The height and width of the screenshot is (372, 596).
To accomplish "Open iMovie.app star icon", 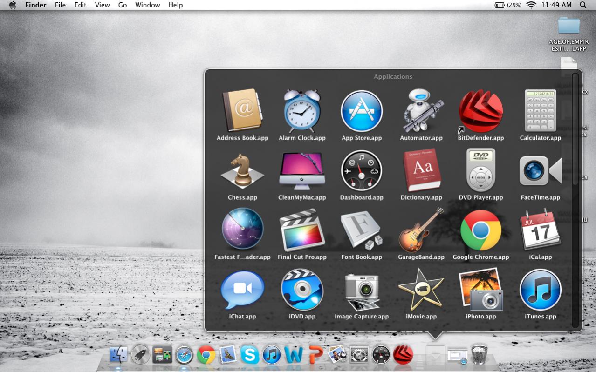I will click(421, 290).
